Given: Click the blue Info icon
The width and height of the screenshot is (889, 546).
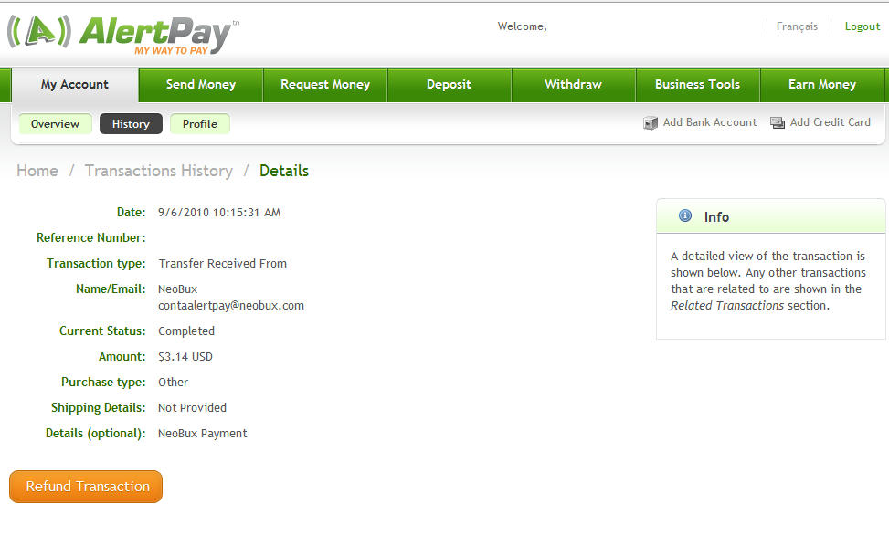Looking at the screenshot, I should 685,215.
